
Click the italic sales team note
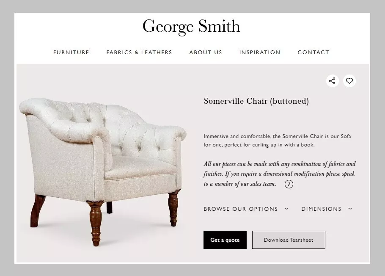tap(279, 174)
